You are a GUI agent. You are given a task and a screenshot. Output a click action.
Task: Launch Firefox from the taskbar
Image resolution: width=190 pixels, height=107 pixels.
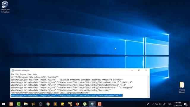pyautogui.click(x=77, y=104)
